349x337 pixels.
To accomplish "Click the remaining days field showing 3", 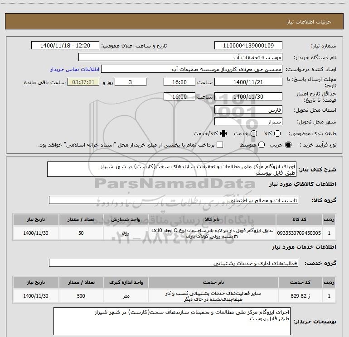I will 131,82.
